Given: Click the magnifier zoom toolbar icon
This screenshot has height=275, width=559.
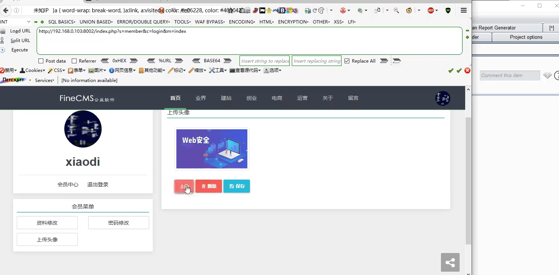Looking at the screenshot, I should pos(396,10).
